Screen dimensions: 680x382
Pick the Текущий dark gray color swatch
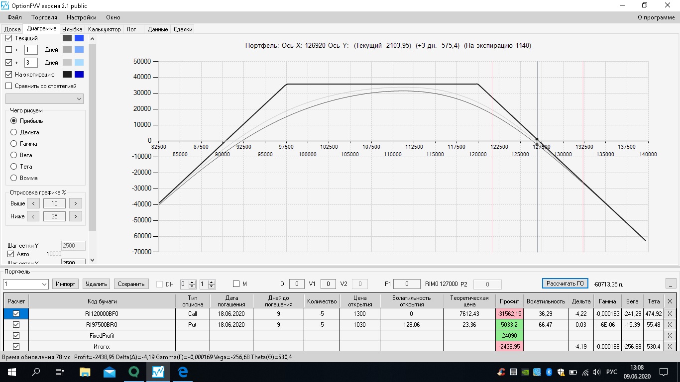67,38
